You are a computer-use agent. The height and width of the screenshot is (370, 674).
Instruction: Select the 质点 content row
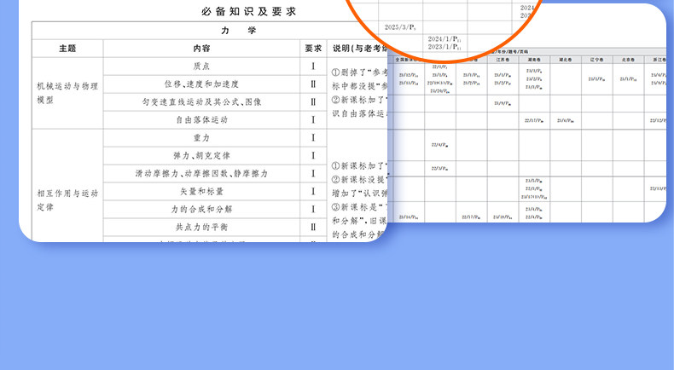(x=201, y=66)
